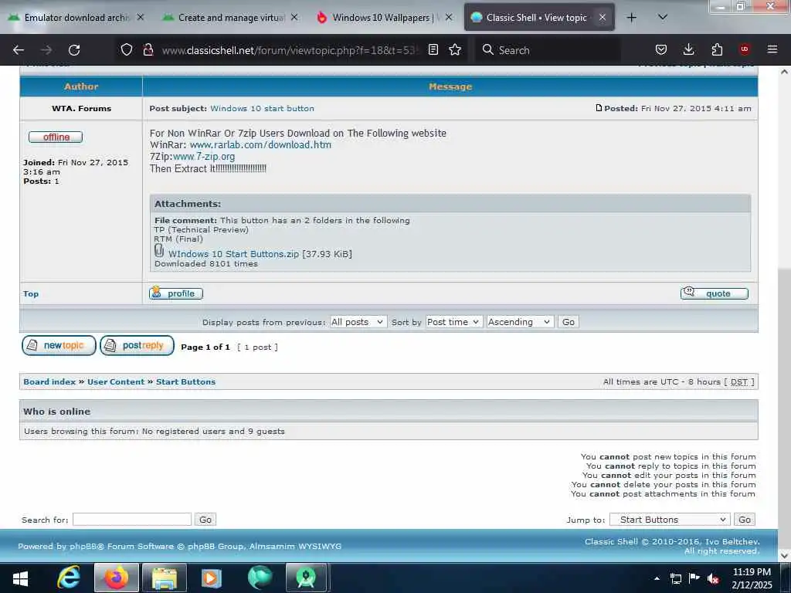Open the Windows 10 start button subject link
791x593 pixels.
coord(263,108)
